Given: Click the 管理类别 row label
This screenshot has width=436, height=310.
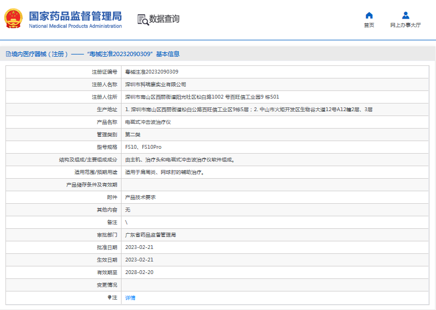Looking at the screenshot, I should coord(107,135).
